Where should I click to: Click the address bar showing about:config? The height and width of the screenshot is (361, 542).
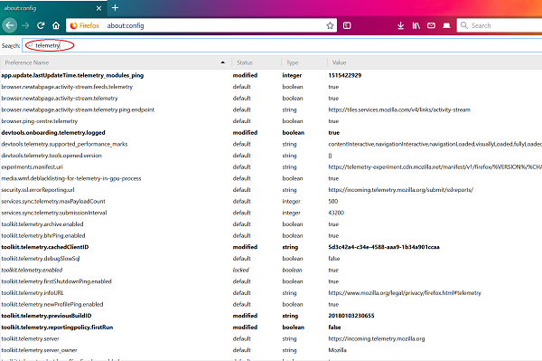pos(201,25)
